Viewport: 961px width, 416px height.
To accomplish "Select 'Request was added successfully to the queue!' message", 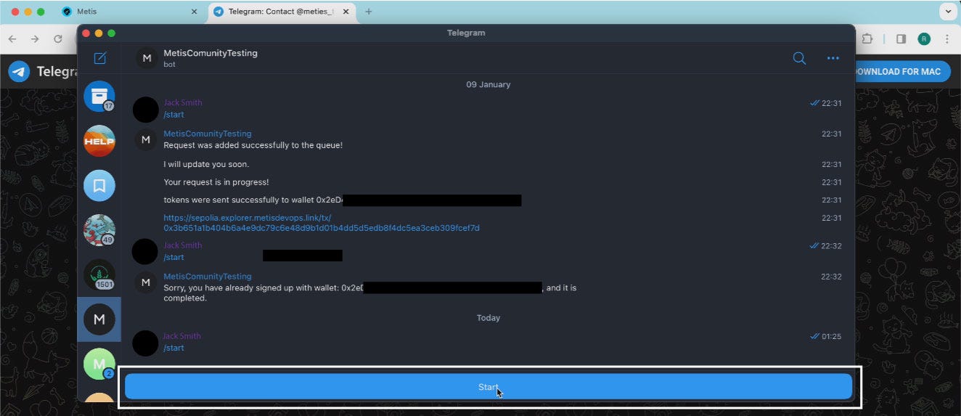I will click(253, 145).
